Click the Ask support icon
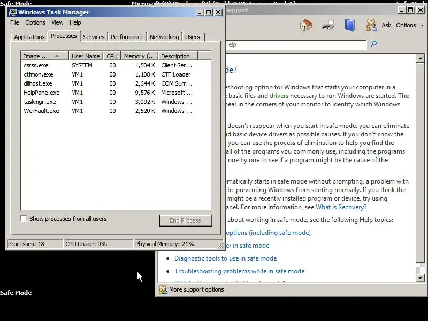This screenshot has width=428, height=321. 371,25
